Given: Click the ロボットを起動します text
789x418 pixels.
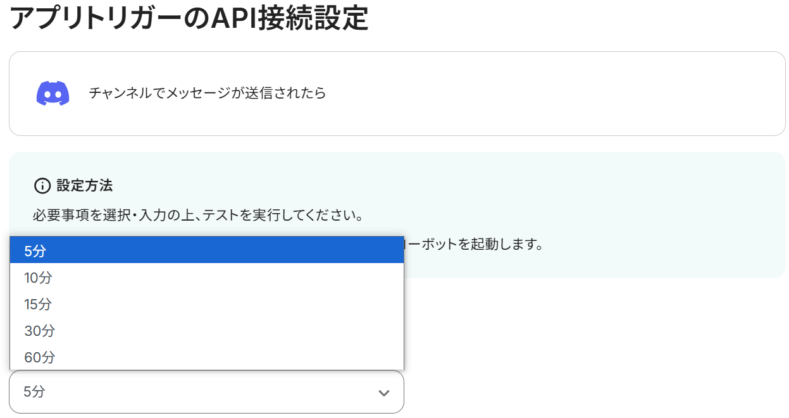Looking at the screenshot, I should [x=475, y=244].
